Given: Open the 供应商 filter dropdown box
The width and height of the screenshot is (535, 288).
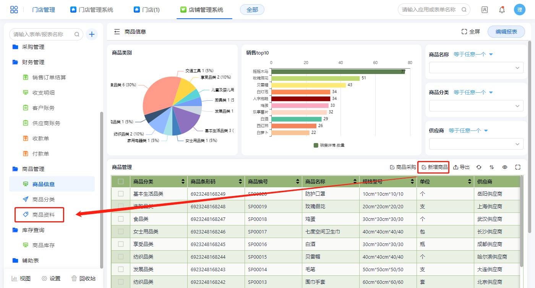Looking at the screenshot, I should 476,144.
